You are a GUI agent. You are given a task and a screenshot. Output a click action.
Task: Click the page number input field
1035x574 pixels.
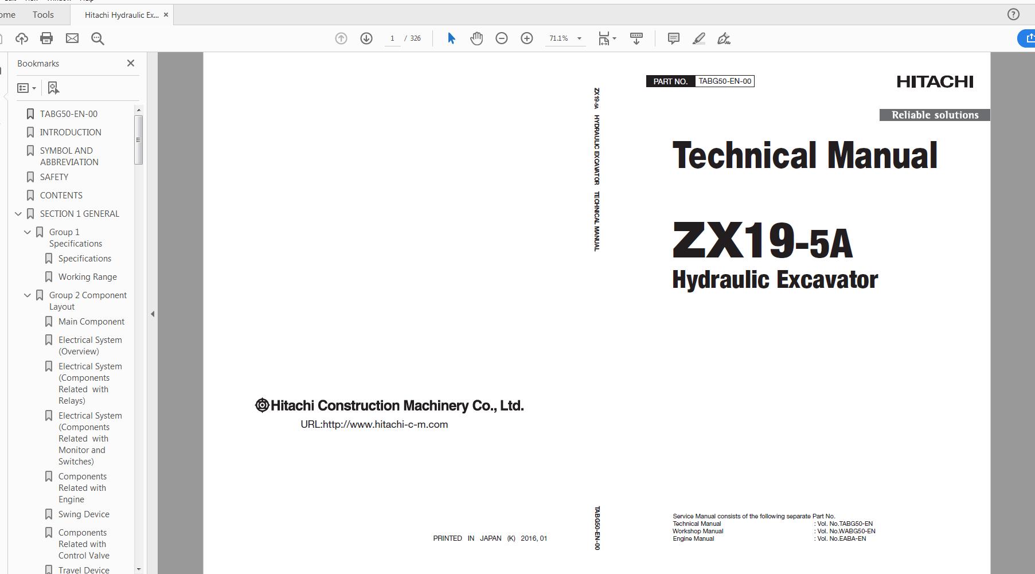(392, 38)
